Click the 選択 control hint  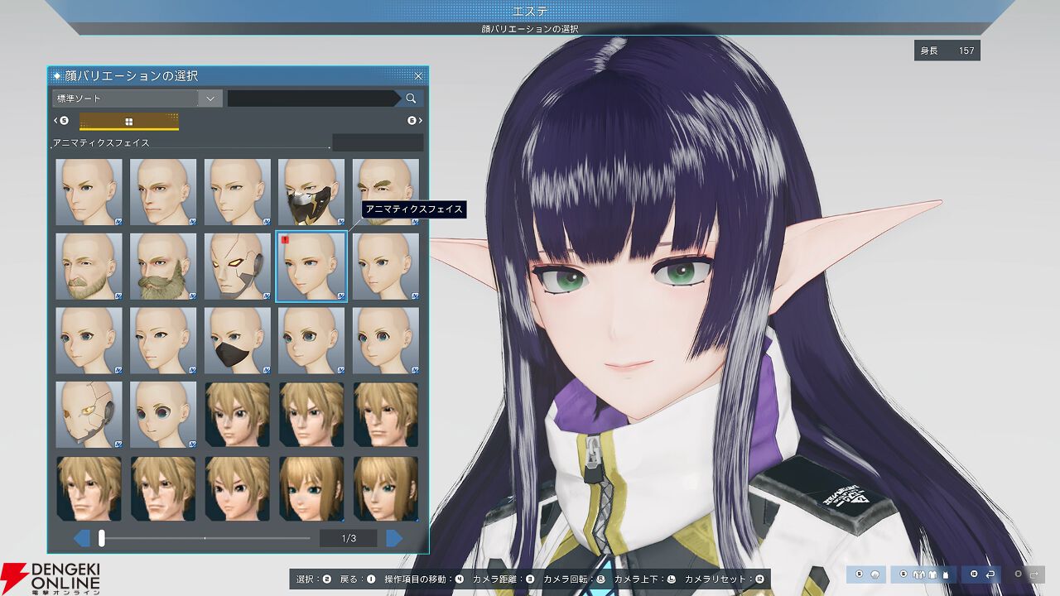(x=314, y=580)
